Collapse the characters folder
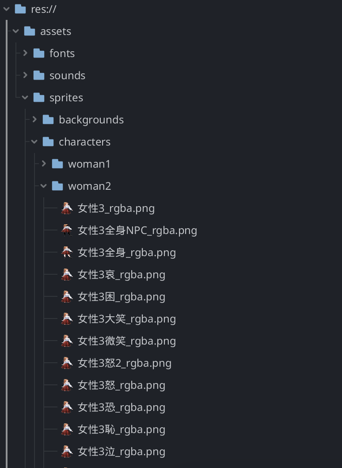 (34, 142)
